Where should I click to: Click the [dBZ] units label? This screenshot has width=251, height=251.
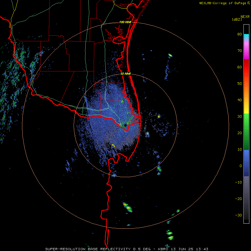[237, 20]
